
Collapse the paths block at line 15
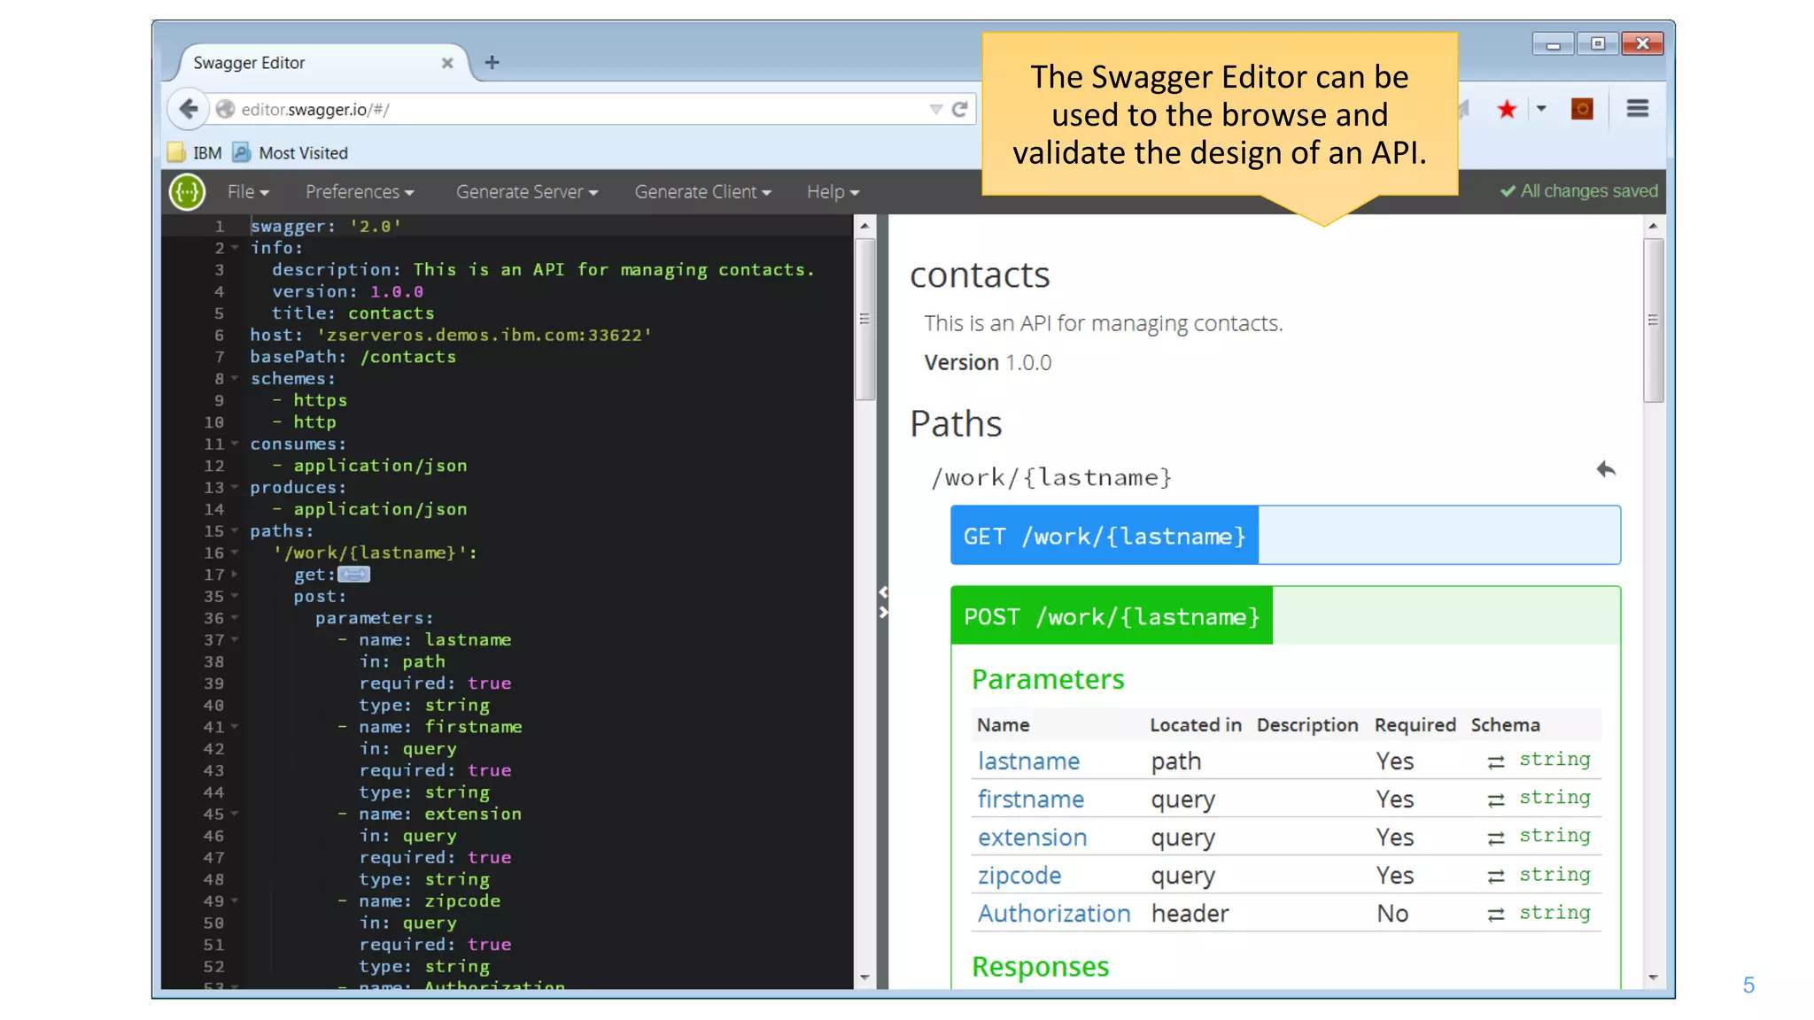click(x=235, y=530)
